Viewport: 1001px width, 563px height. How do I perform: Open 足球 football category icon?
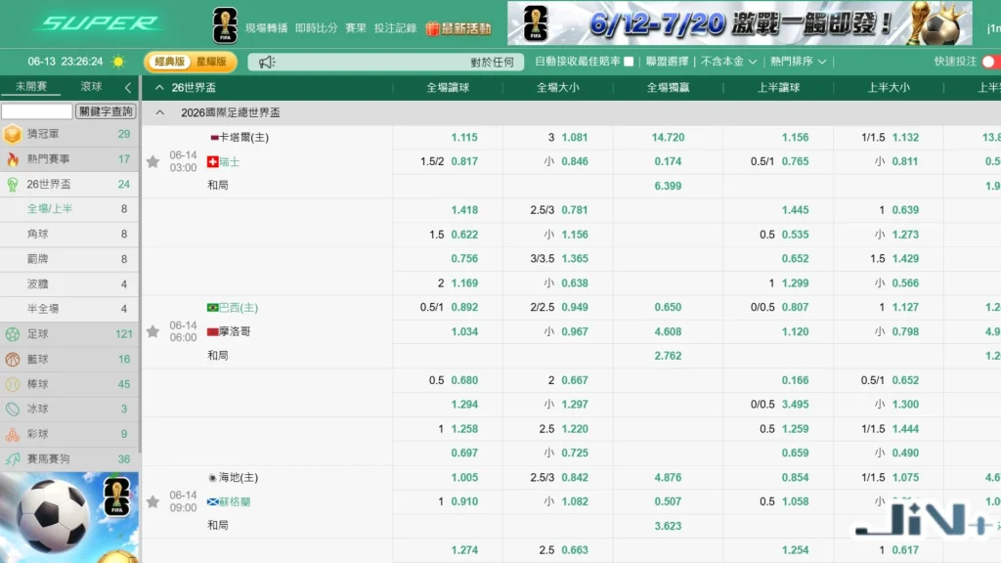12,334
